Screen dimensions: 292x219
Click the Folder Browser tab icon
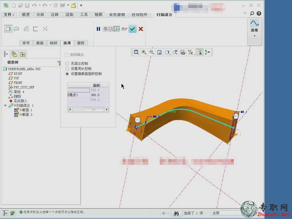pos(14,54)
